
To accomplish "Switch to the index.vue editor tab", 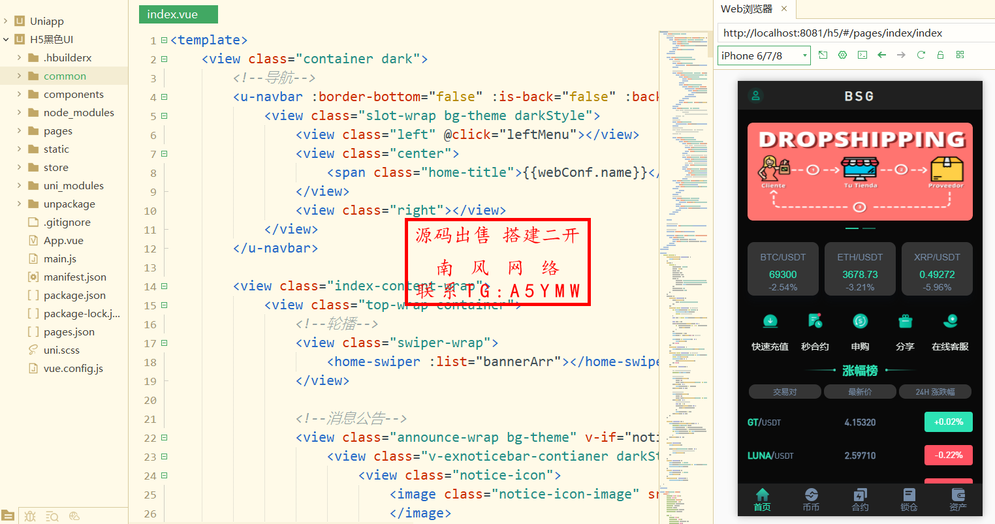I will pos(178,14).
